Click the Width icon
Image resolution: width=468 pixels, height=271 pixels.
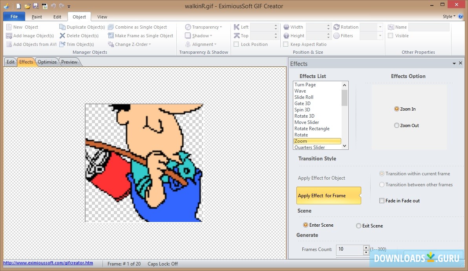pos(286,27)
